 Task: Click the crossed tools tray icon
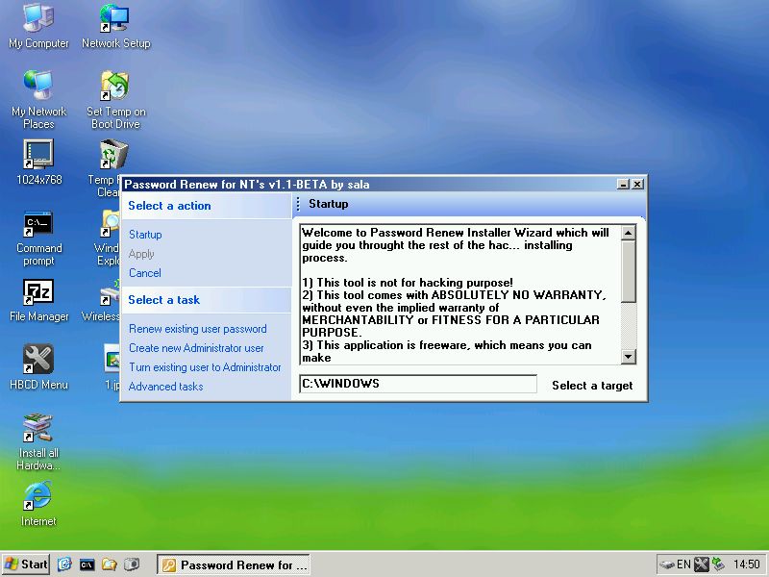(x=702, y=564)
